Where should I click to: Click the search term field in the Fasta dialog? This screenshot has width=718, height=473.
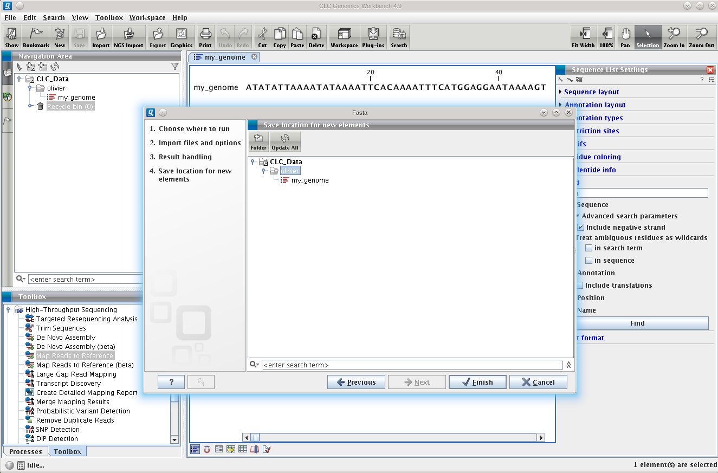pyautogui.click(x=412, y=365)
